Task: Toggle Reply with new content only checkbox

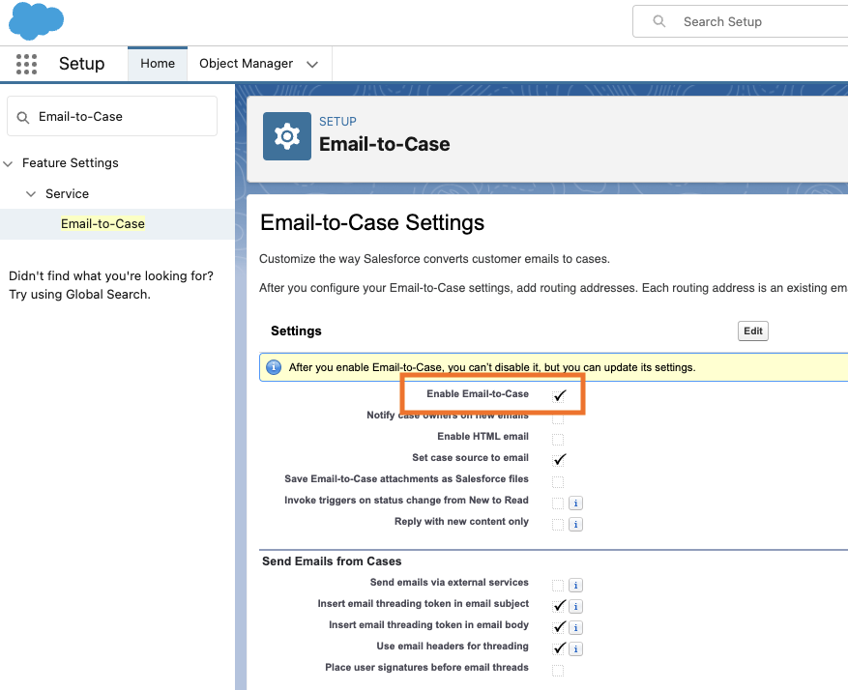Action: [x=558, y=524]
